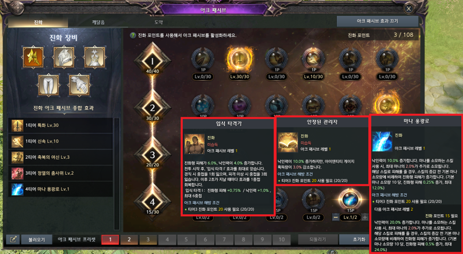Switch to the 깨달음 tab

pyautogui.click(x=98, y=22)
